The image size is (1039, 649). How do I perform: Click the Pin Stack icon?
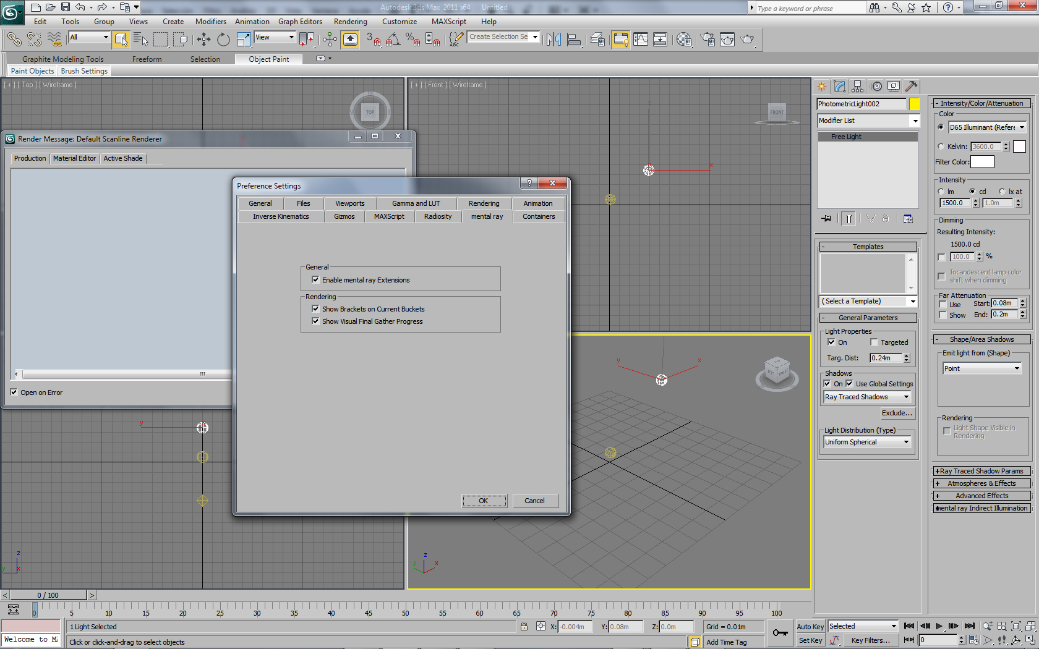pos(827,219)
